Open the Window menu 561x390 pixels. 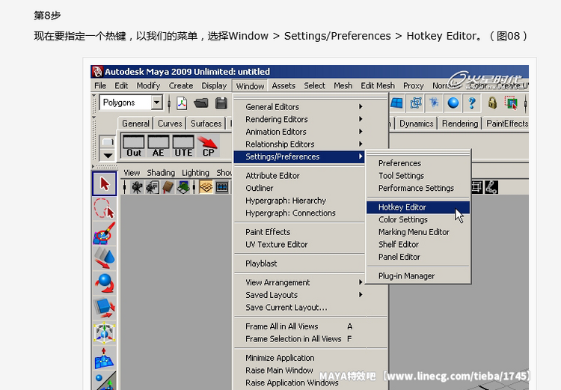pos(250,86)
